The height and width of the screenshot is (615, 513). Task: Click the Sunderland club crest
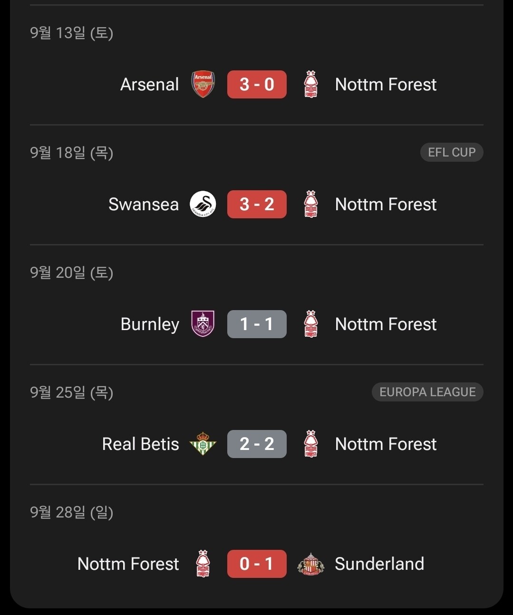[x=310, y=564]
